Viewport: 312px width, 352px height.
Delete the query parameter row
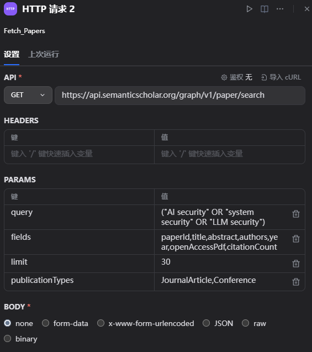296,214
